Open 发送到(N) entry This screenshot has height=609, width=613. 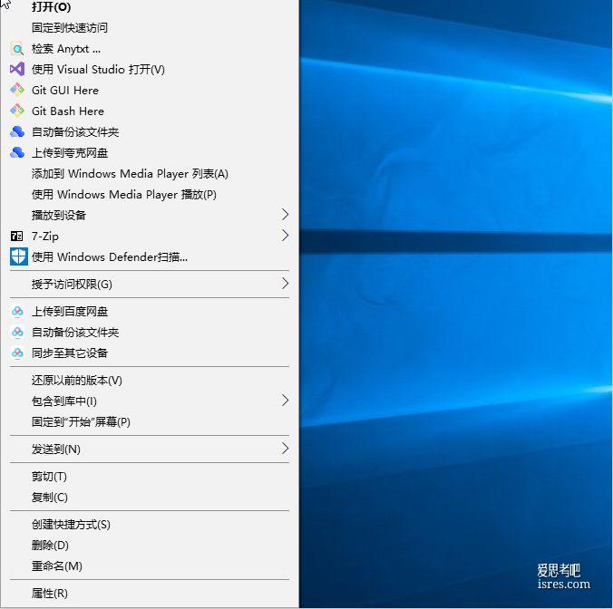[x=150, y=449]
